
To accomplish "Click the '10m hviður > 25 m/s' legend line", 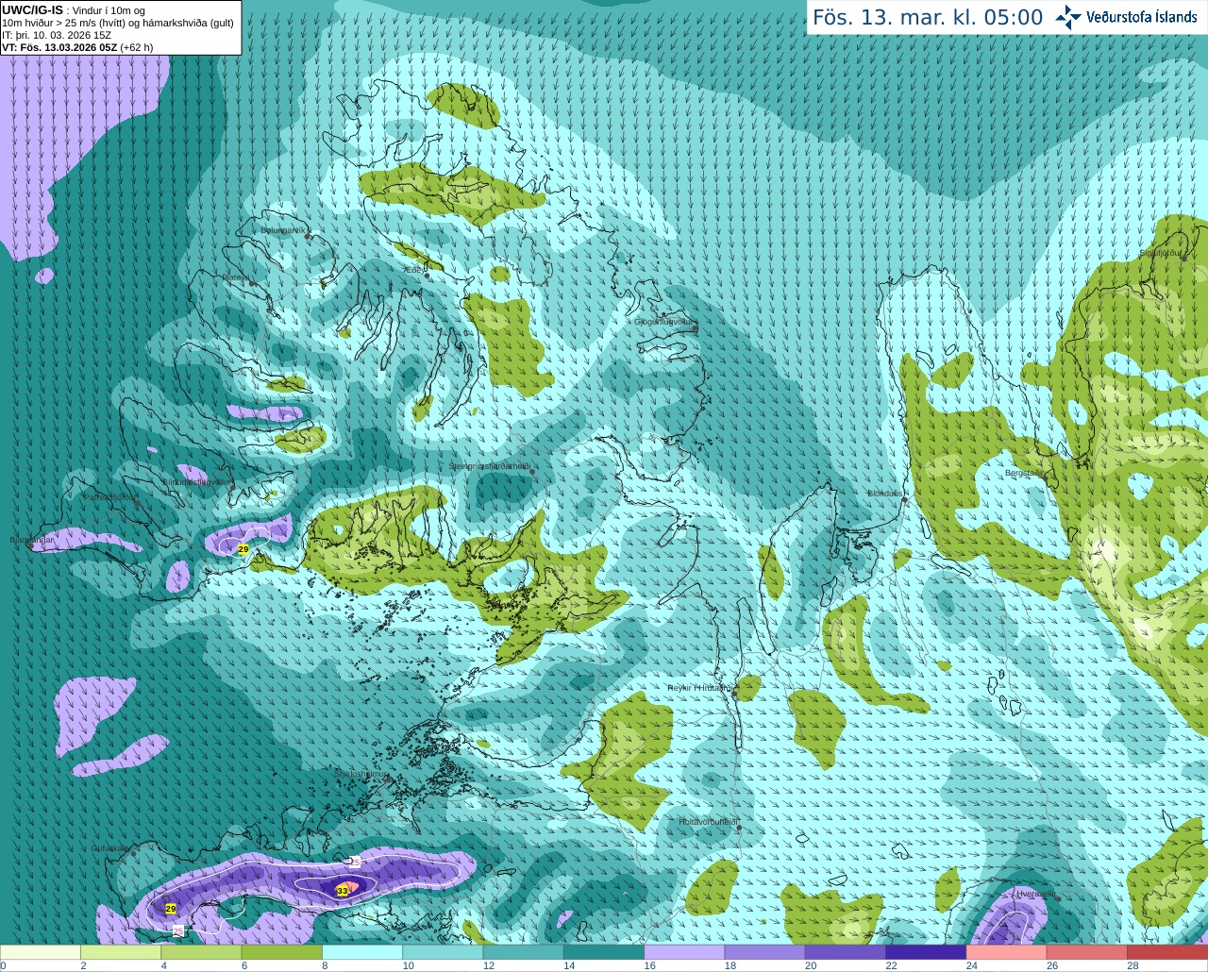I will click(x=118, y=23).
